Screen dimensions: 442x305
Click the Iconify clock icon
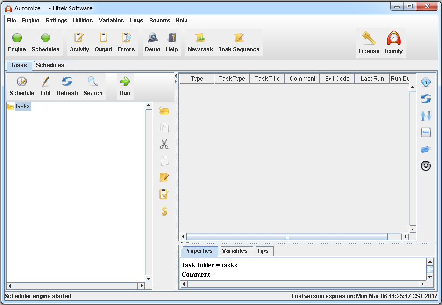pyautogui.click(x=393, y=38)
